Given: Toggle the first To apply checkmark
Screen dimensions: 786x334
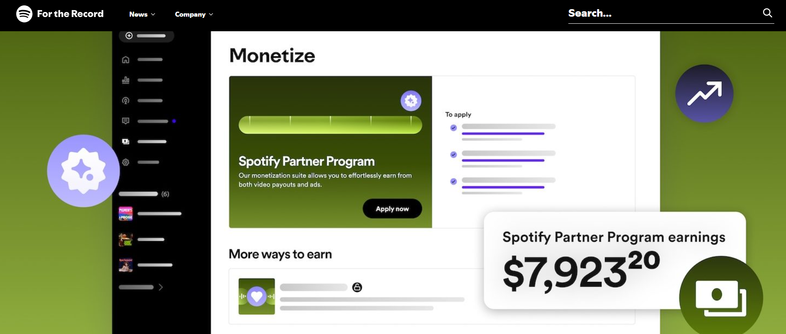Looking at the screenshot, I should pos(453,128).
